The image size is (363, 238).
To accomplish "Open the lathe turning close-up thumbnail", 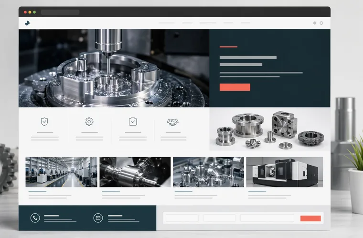I will (x=135, y=172).
